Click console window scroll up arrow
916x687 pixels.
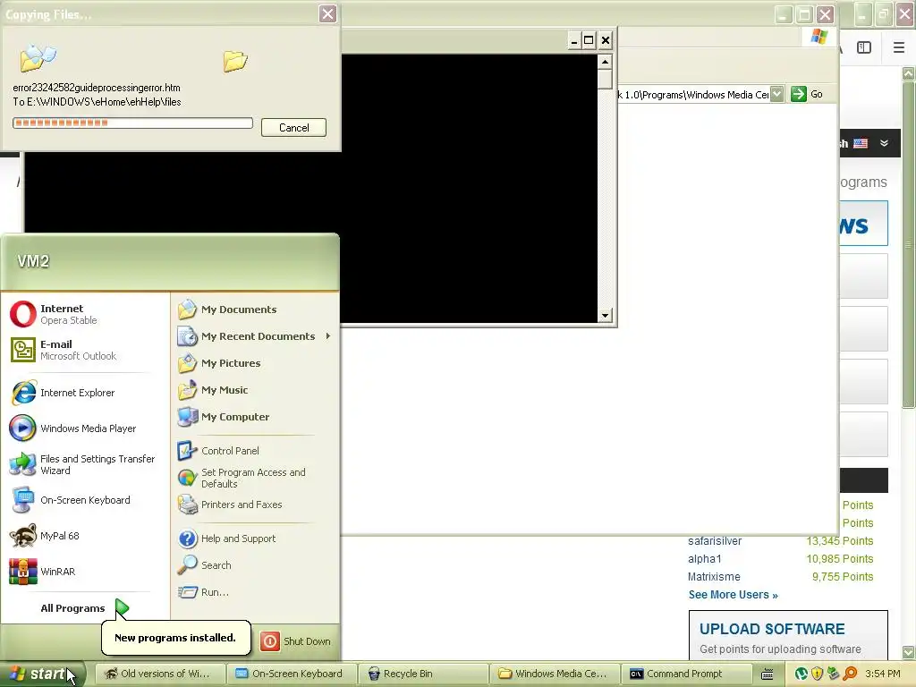(x=606, y=62)
